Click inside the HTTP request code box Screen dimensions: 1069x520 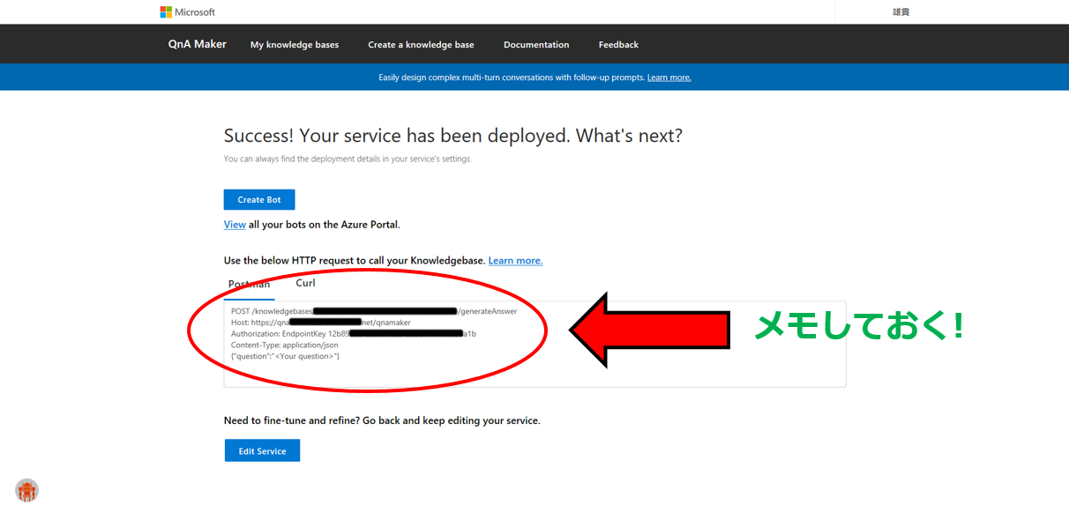(534, 344)
